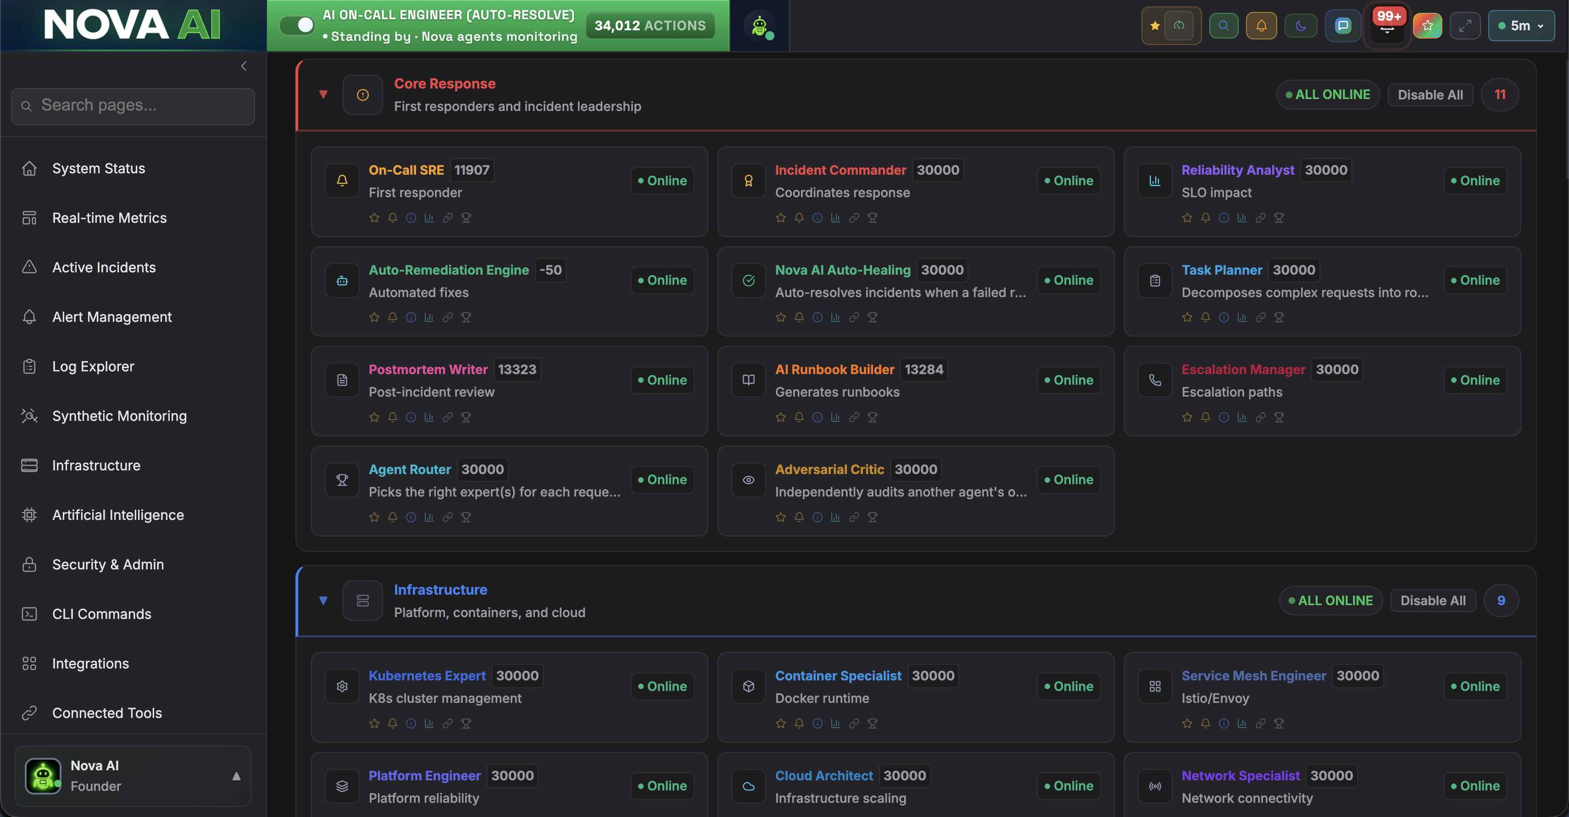Toggle Incident Commander Online status

pos(1068,181)
